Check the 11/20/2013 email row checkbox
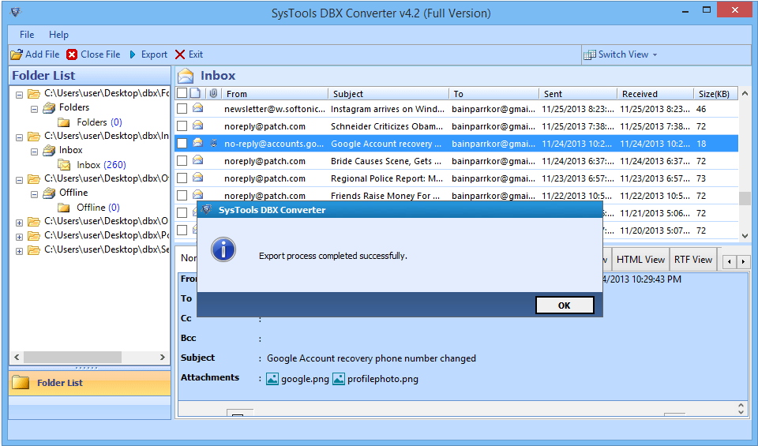758x446 pixels. click(x=182, y=230)
